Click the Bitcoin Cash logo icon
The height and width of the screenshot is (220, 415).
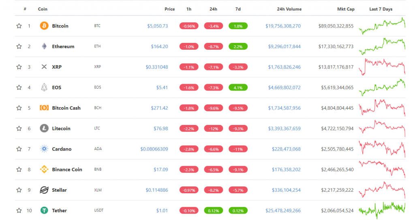[44, 108]
